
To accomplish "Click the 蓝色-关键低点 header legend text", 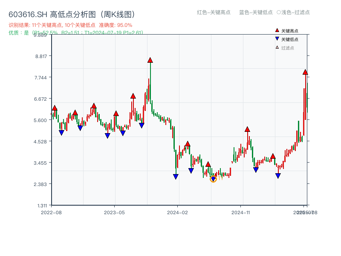I will point(256,12).
